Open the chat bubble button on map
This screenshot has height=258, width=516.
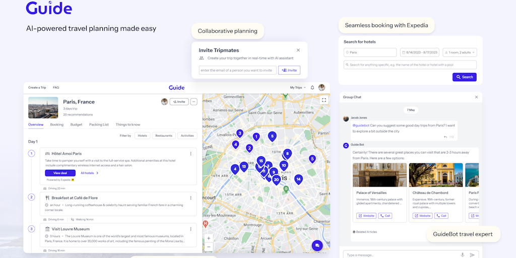tap(317, 245)
